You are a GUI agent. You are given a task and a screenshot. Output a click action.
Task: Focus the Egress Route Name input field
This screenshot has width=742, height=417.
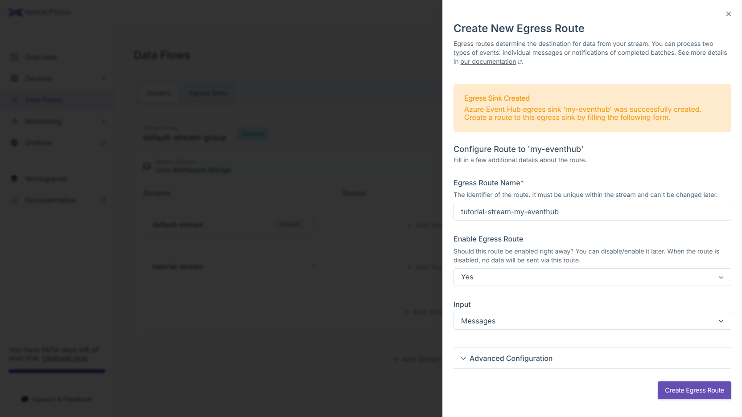(592, 212)
